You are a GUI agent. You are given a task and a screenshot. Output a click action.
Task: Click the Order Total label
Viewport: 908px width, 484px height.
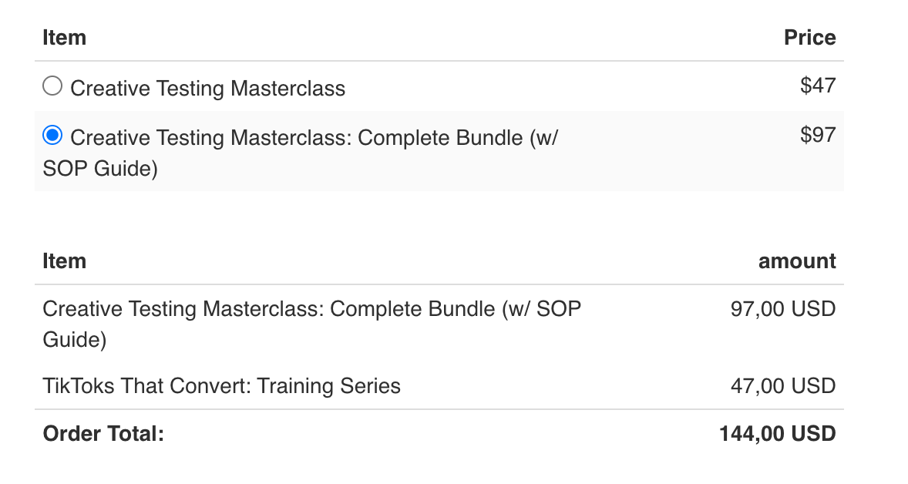coord(103,433)
